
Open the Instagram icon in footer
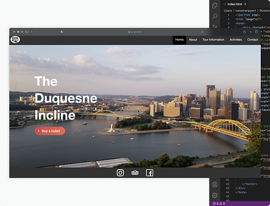tap(120, 173)
